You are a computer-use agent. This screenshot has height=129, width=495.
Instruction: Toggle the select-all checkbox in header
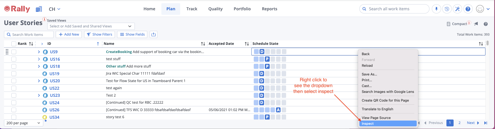(14, 44)
